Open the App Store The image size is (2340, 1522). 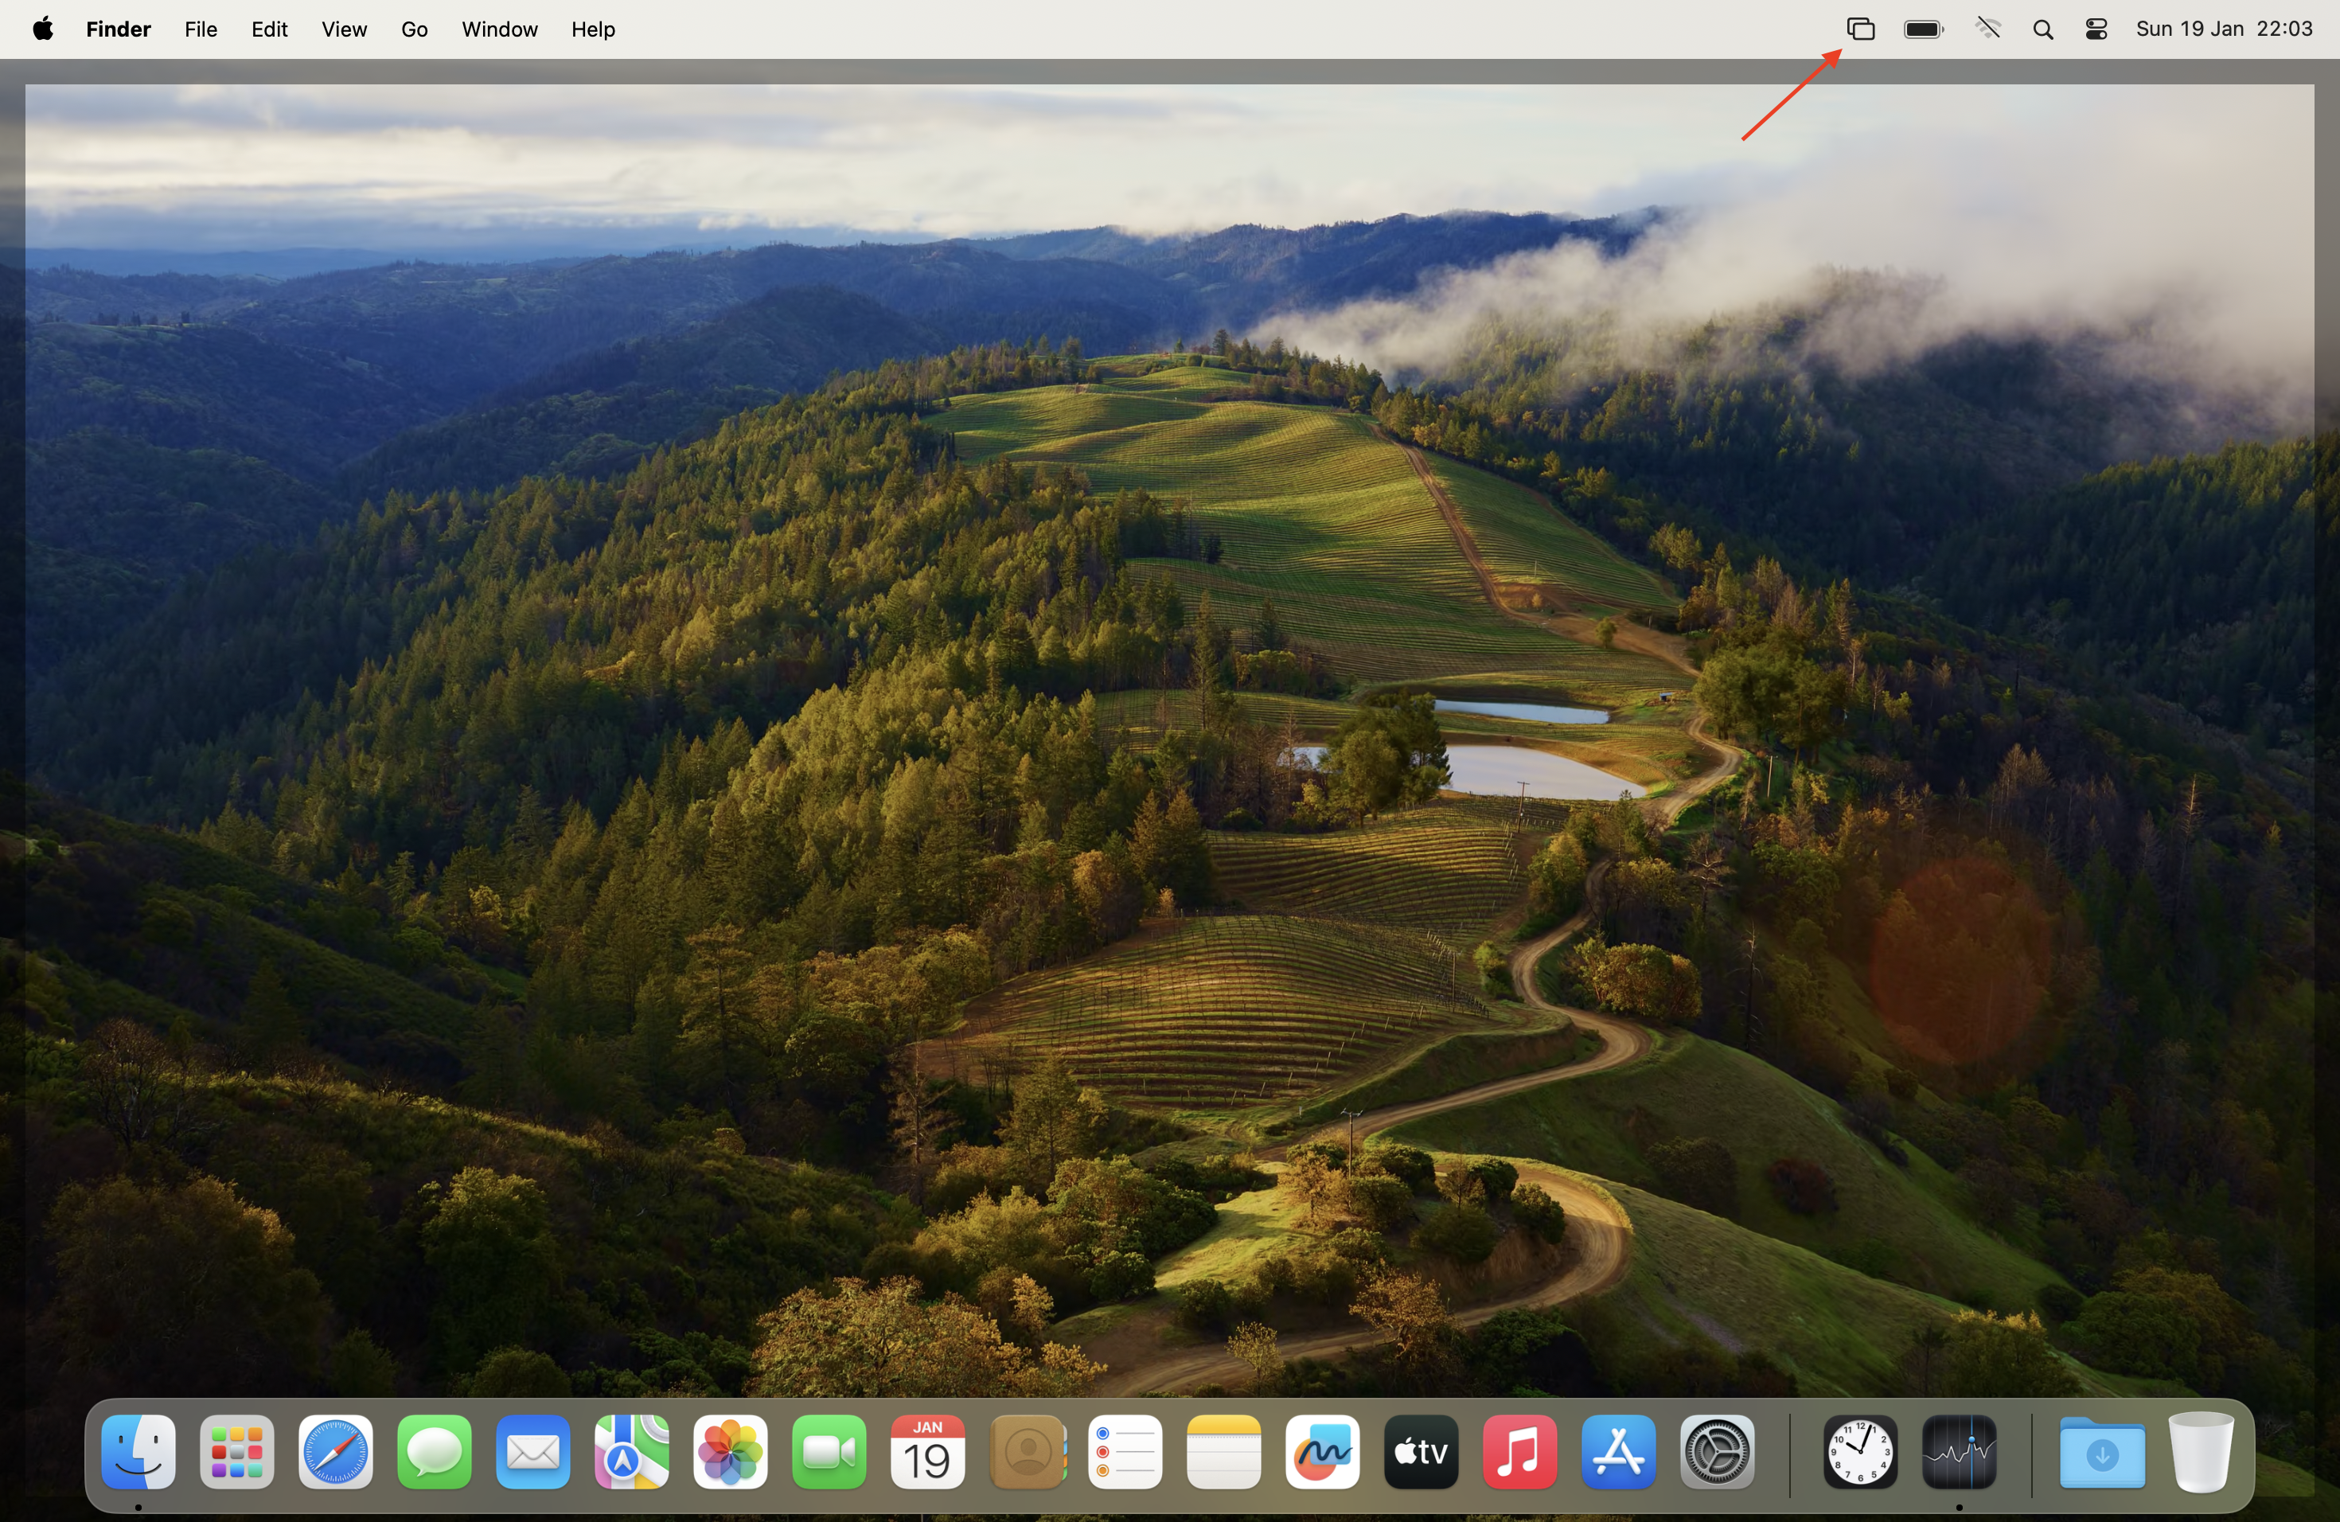[x=1618, y=1452]
